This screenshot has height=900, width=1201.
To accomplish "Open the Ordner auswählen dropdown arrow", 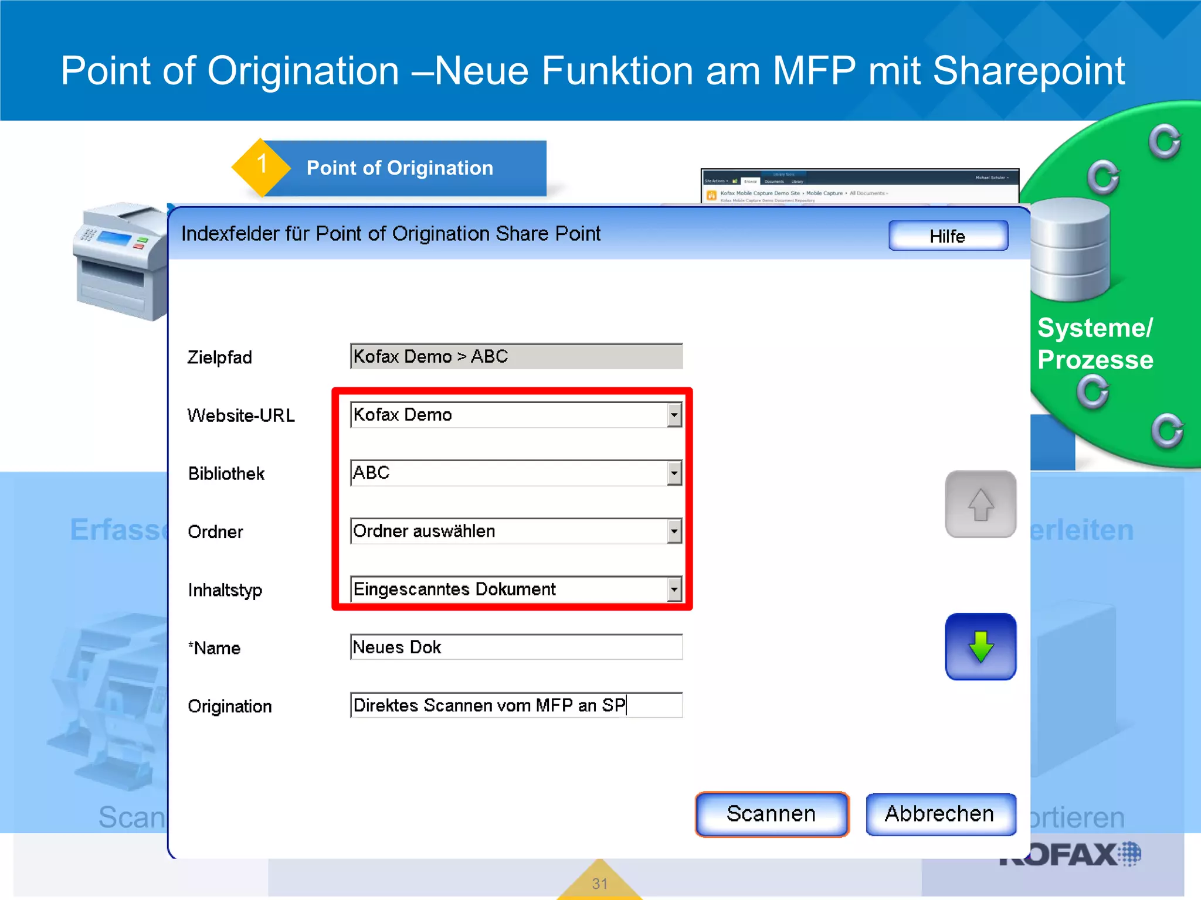I will tap(674, 531).
